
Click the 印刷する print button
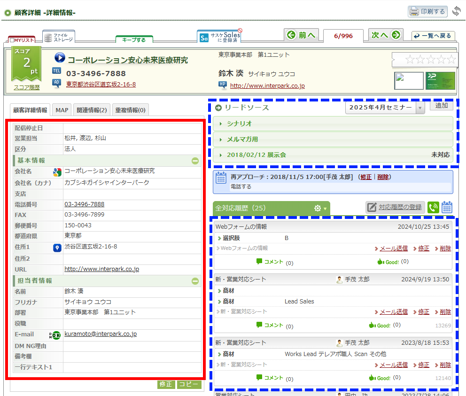[x=427, y=11]
